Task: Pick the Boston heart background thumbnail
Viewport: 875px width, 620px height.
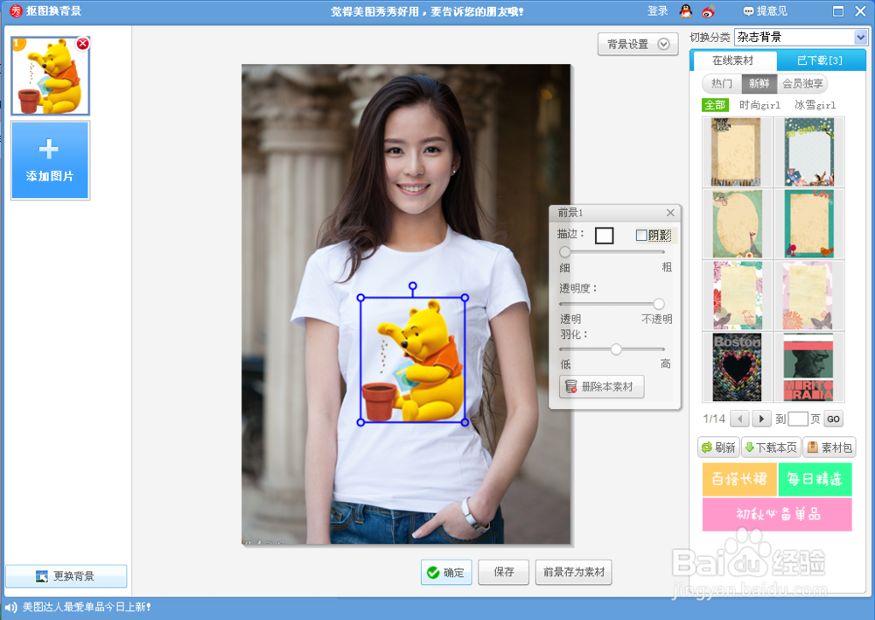Action: (x=737, y=367)
